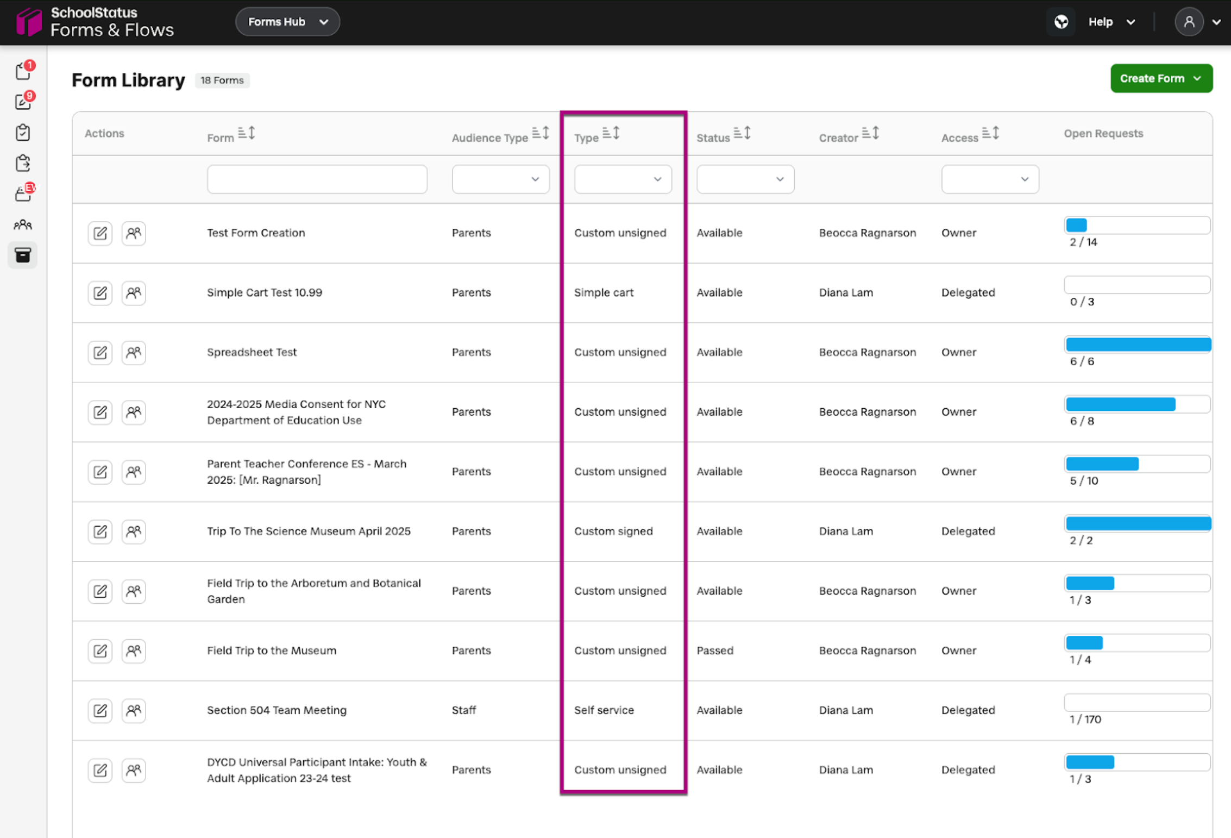Open the sidebar icon with red badge 1
Screen dimensions: 1231x838
click(x=23, y=71)
